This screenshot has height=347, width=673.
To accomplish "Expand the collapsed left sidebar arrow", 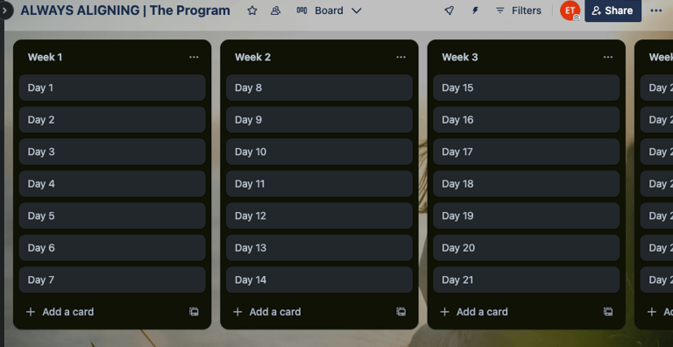I will click(5, 11).
